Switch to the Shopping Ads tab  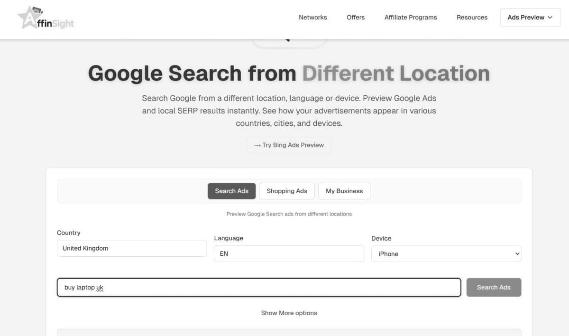tap(287, 191)
